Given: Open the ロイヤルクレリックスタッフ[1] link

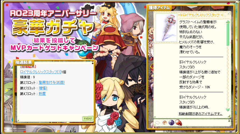Looking at the screenshot, I should click(41, 72).
